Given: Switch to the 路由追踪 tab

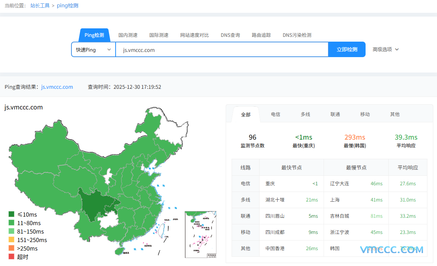Looking at the screenshot, I should (261, 35).
